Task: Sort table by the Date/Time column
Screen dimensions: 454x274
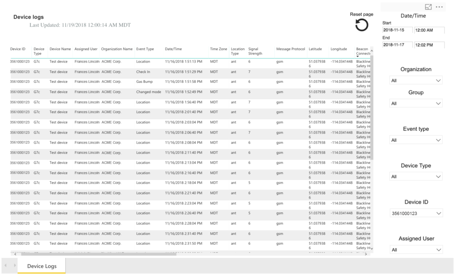Action: coord(173,49)
